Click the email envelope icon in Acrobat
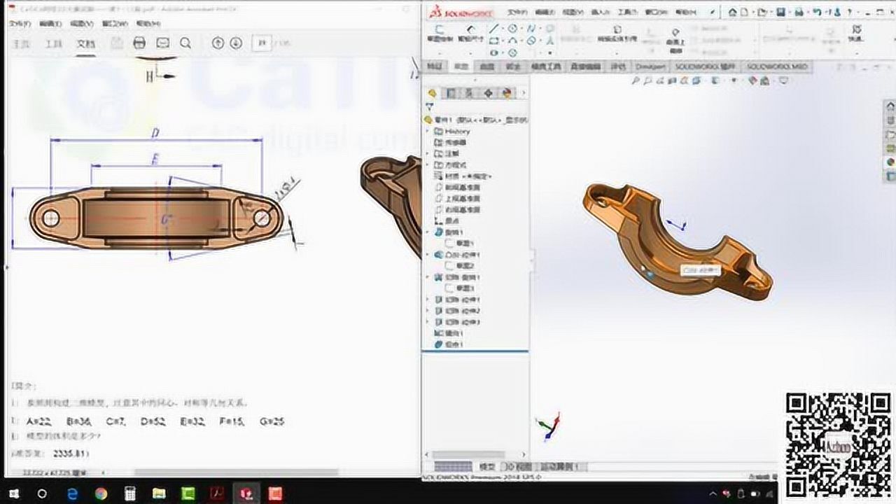This screenshot has width=896, height=504. (162, 43)
